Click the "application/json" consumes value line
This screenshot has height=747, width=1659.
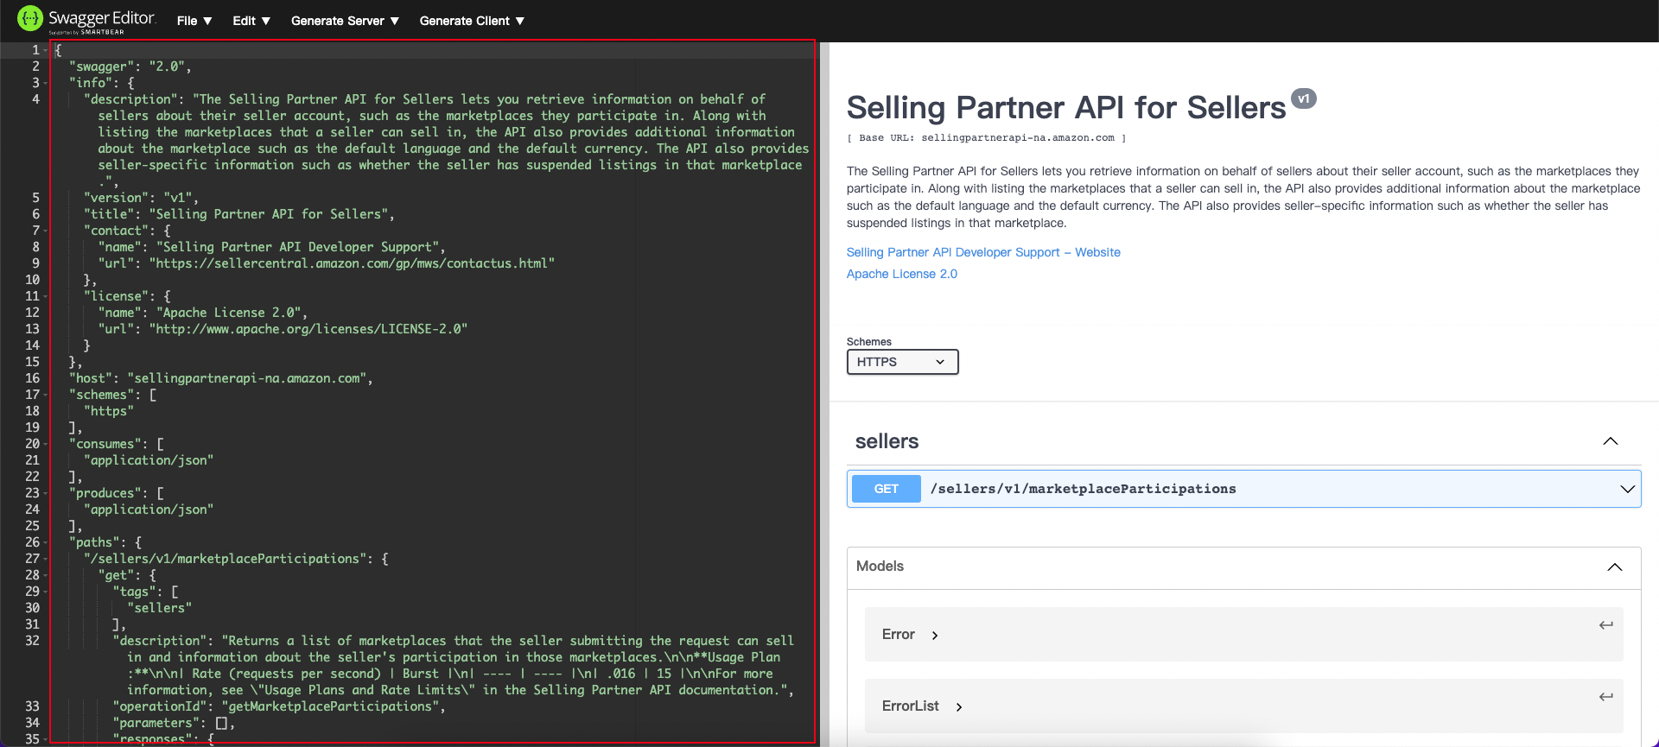point(149,460)
